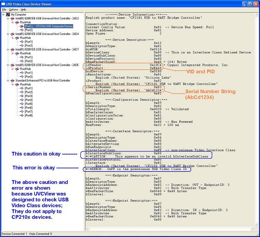
Task: Click the bcdUSB 0x0110 line
Action: pyautogui.click(x=124, y=49)
